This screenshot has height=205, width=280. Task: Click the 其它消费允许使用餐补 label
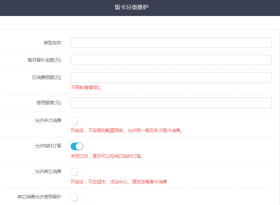pos(39,197)
